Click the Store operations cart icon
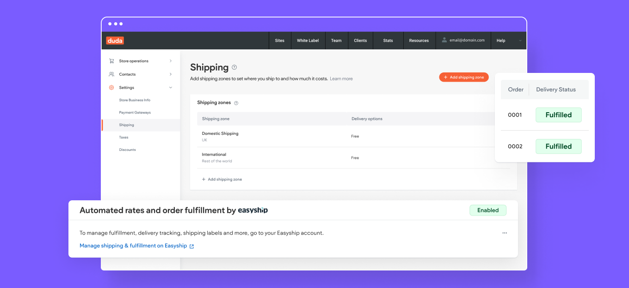The height and width of the screenshot is (288, 629). pos(111,61)
